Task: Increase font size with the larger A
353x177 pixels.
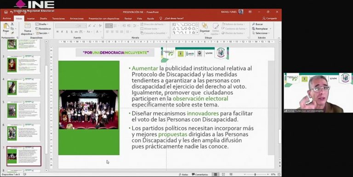Action: point(90,26)
